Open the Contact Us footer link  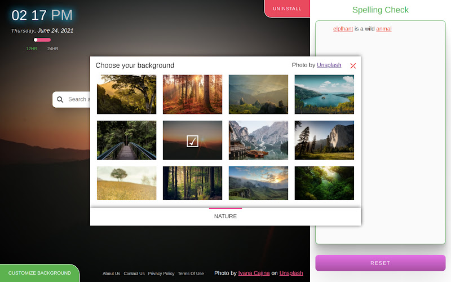[134, 274]
